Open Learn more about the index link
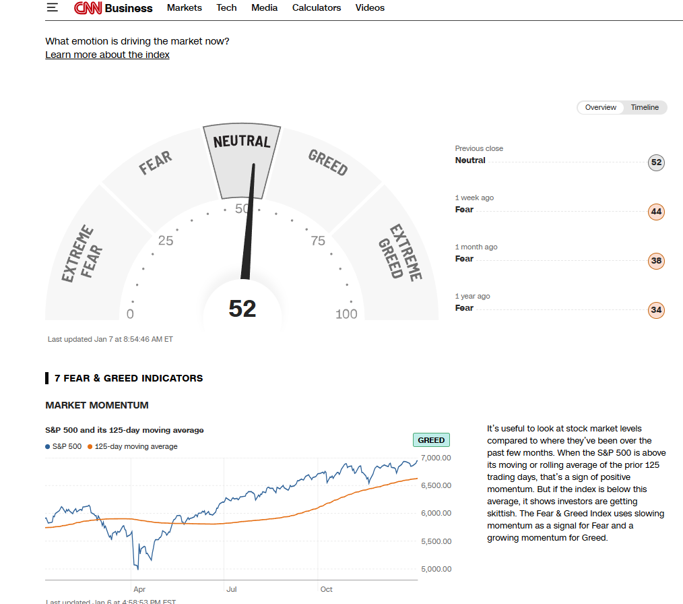The height and width of the screenshot is (604, 683). pos(107,55)
